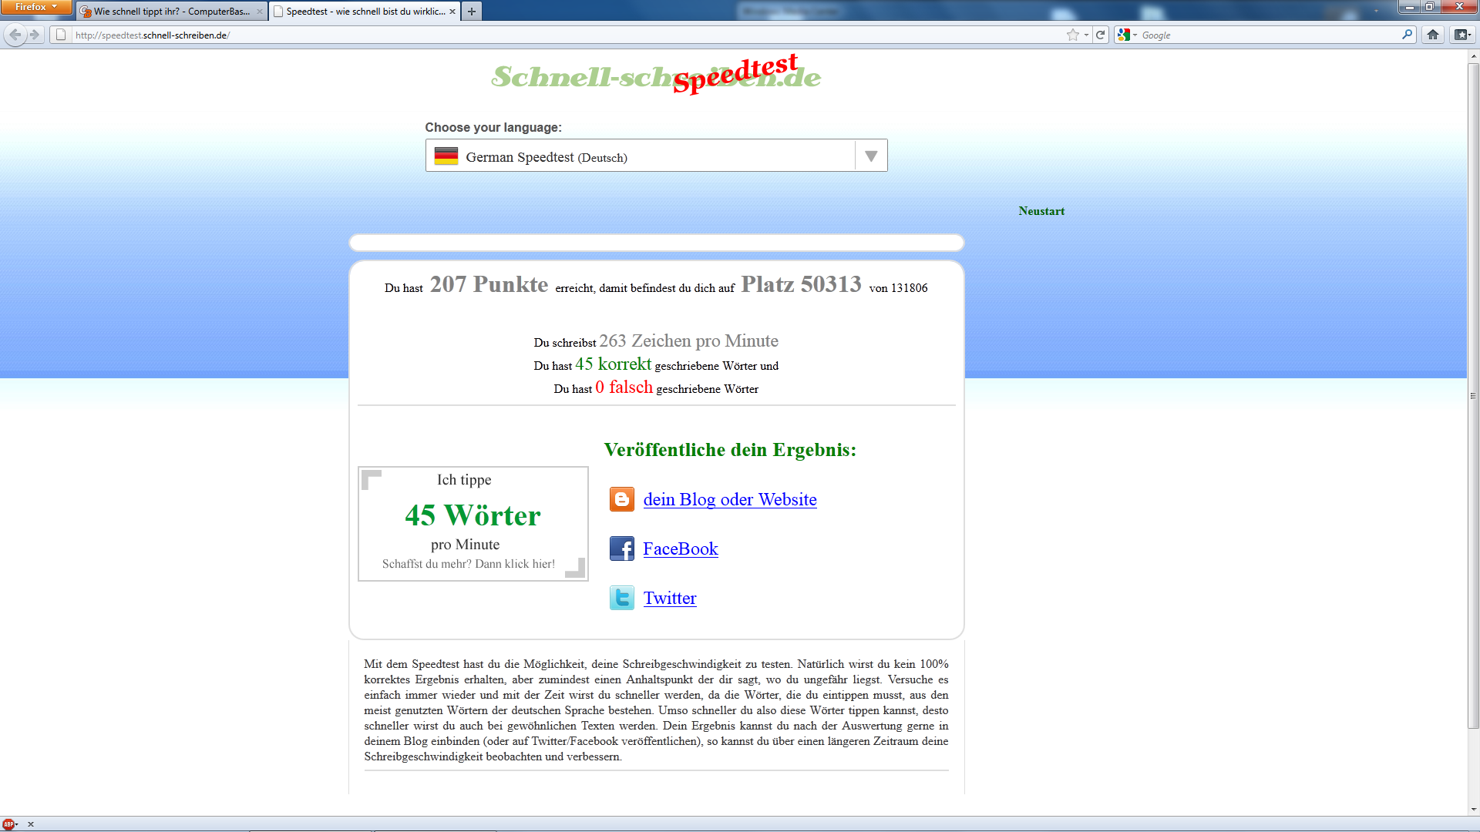The width and height of the screenshot is (1480, 832).
Task: Click the Neustart link
Action: (1041, 211)
